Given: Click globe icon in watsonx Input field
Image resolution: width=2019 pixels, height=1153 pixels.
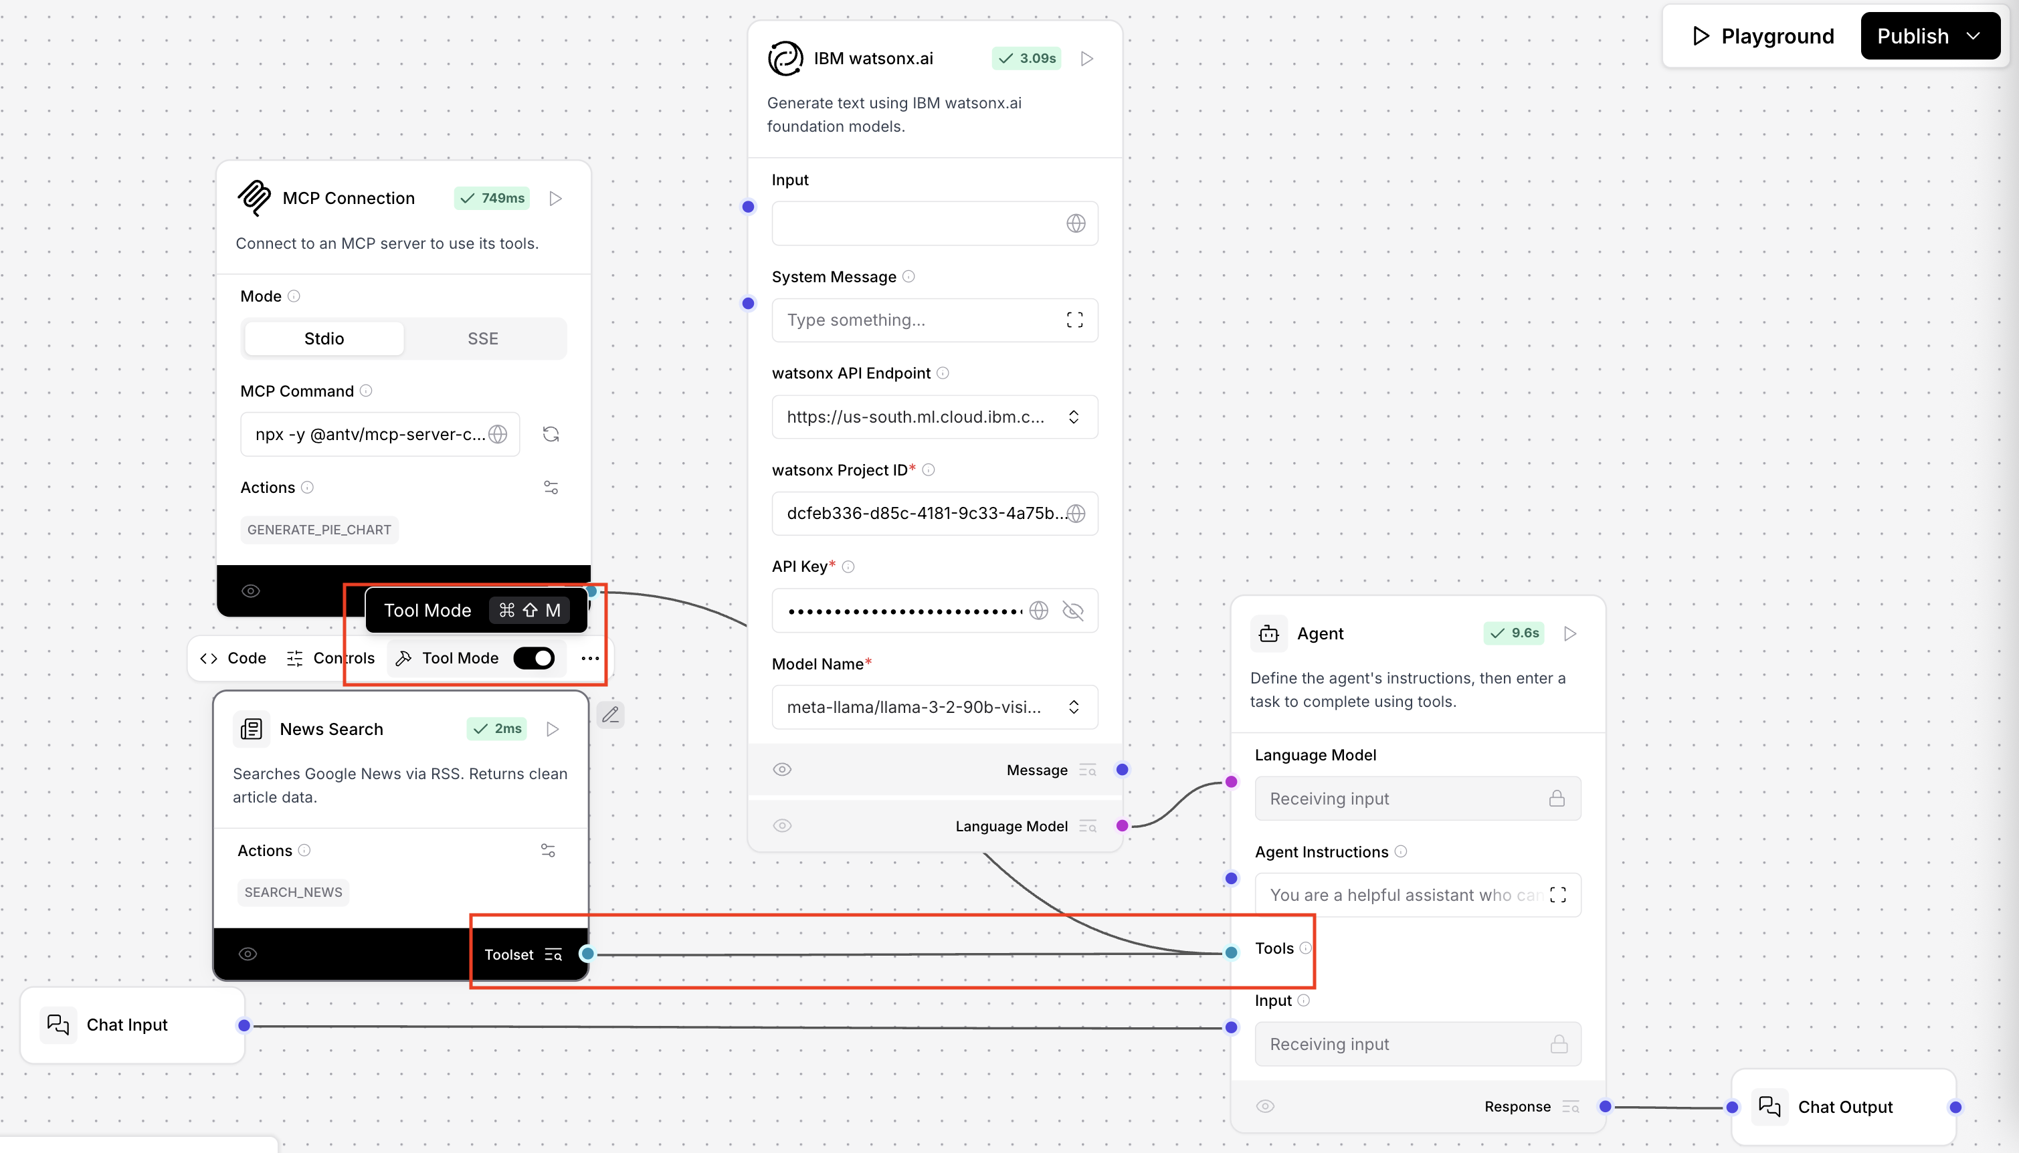Looking at the screenshot, I should (x=1075, y=223).
